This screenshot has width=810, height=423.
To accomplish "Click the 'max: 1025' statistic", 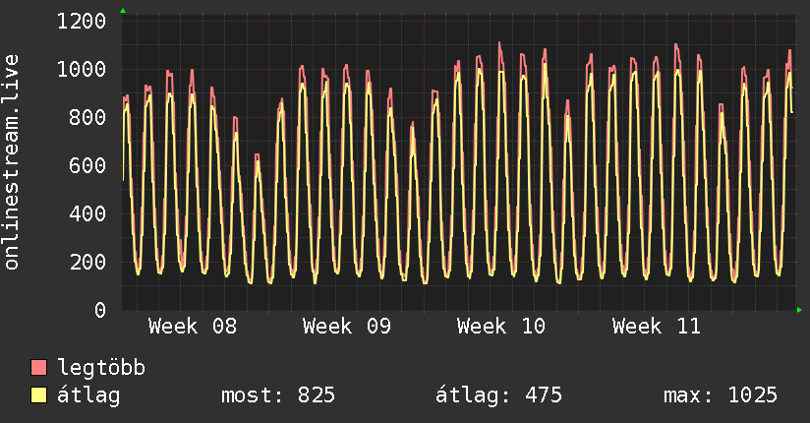I will click(x=721, y=396).
